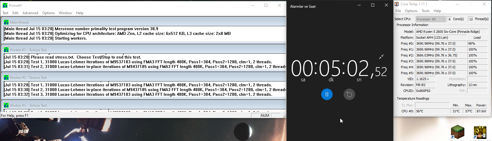
Task: Open the Select CPU Processor #0 dropdown
Action: pos(430,19)
